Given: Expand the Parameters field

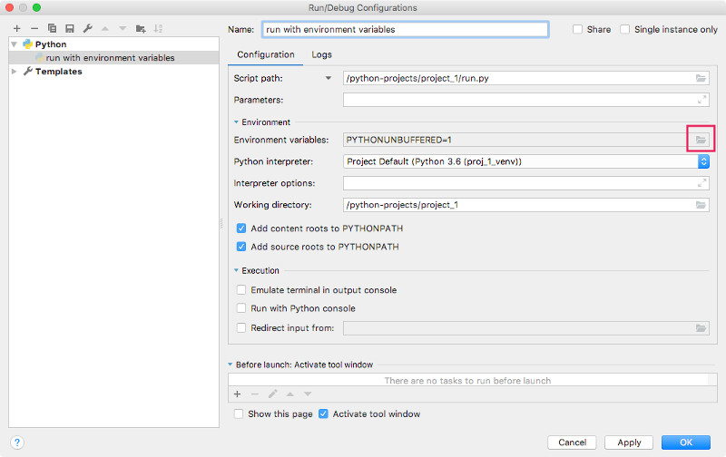Looking at the screenshot, I should pyautogui.click(x=701, y=100).
